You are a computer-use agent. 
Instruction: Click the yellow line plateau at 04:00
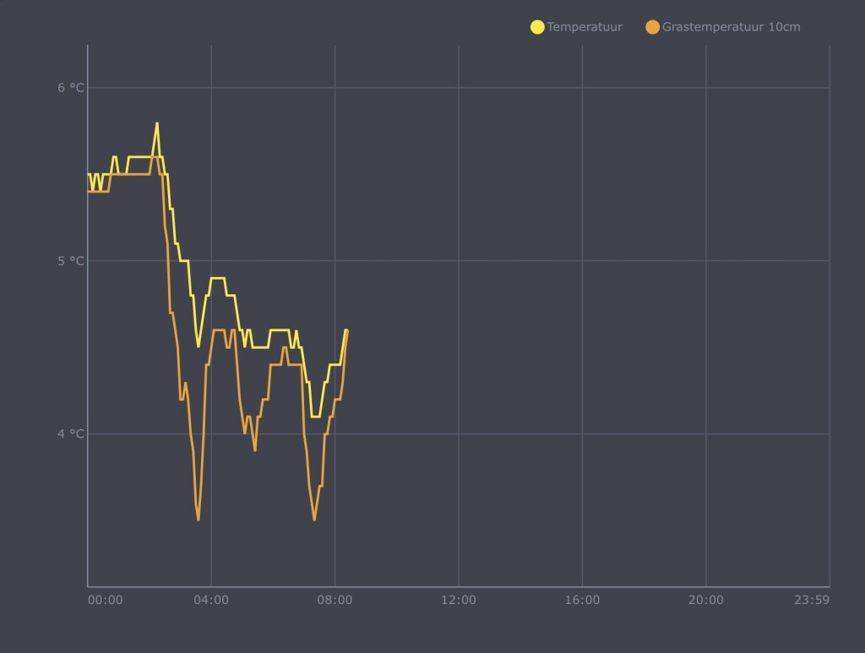[218, 279]
